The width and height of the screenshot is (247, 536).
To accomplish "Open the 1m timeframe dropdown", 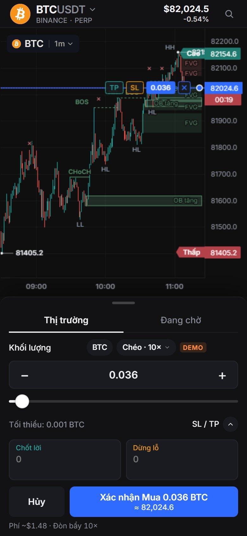I will pyautogui.click(x=63, y=44).
